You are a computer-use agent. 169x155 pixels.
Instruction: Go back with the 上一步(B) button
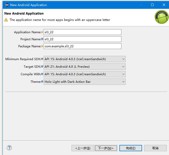pyautogui.click(x=83, y=148)
